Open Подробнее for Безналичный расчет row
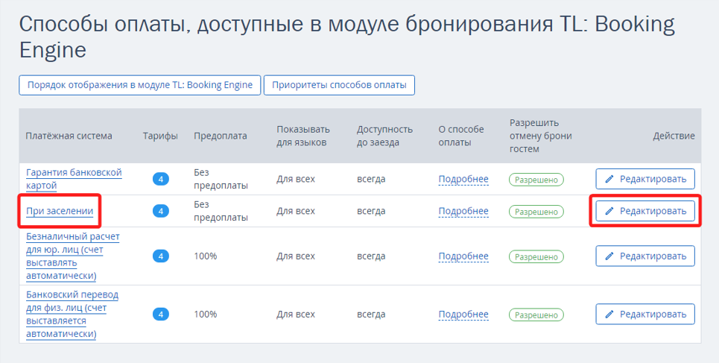The image size is (719, 363). tap(463, 256)
